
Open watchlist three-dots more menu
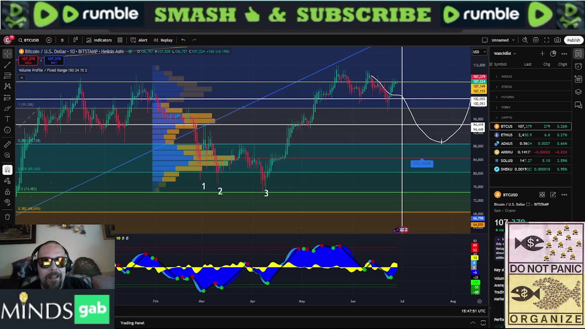(x=564, y=53)
